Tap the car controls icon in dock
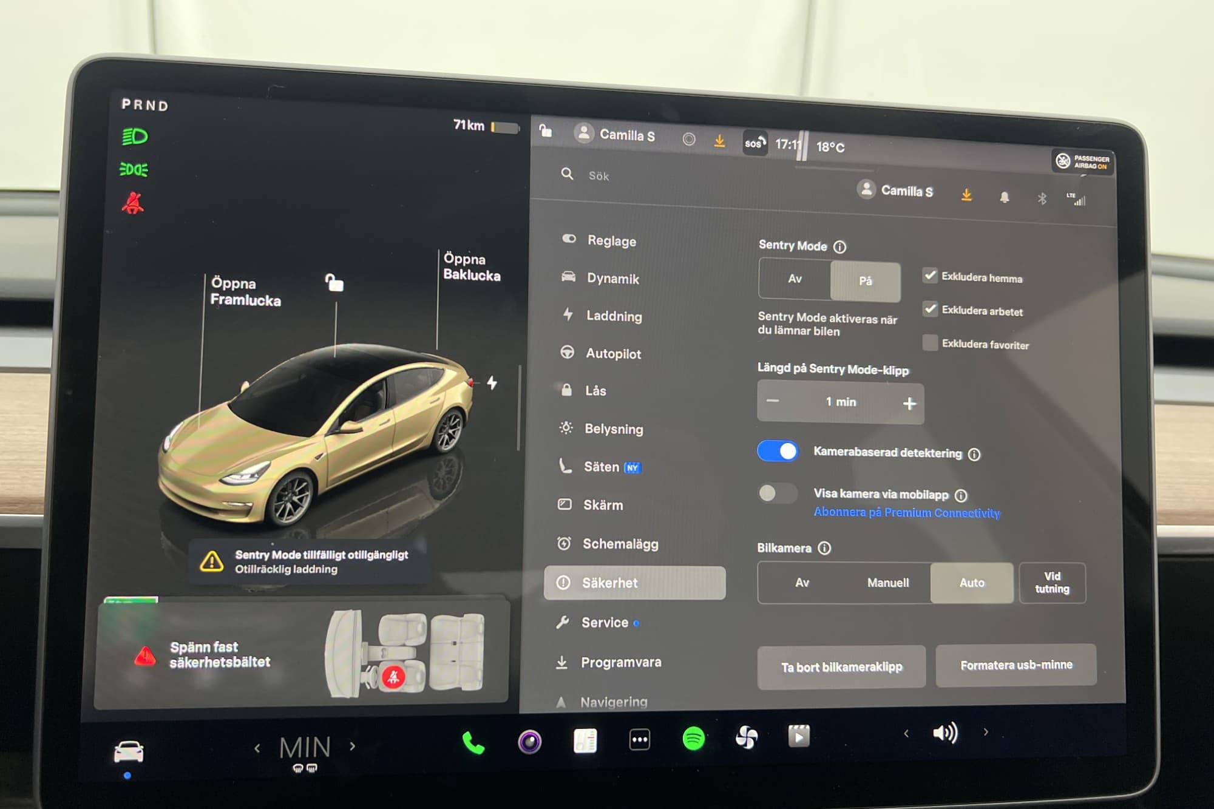This screenshot has height=809, width=1214. [129, 752]
